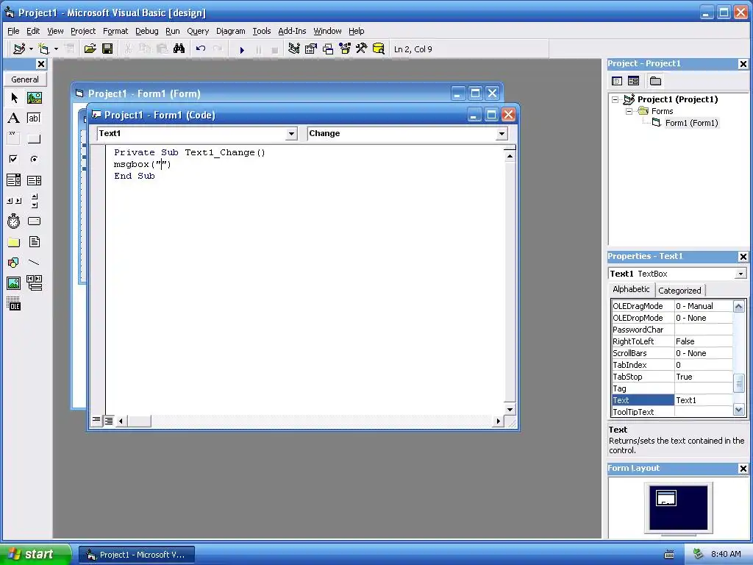Image resolution: width=753 pixels, height=565 pixels.
Task: Select the VScrollBar control tool
Action: (34, 201)
